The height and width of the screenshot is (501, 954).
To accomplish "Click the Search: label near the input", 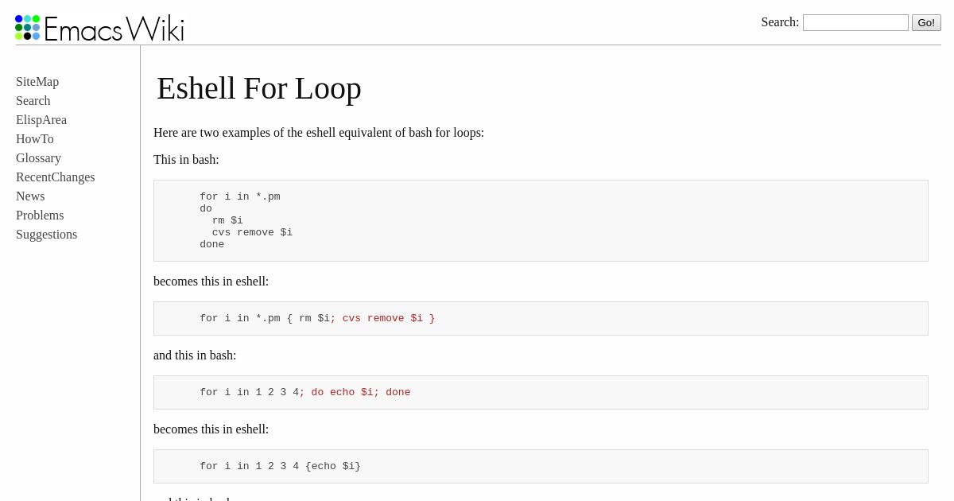I will click(780, 22).
